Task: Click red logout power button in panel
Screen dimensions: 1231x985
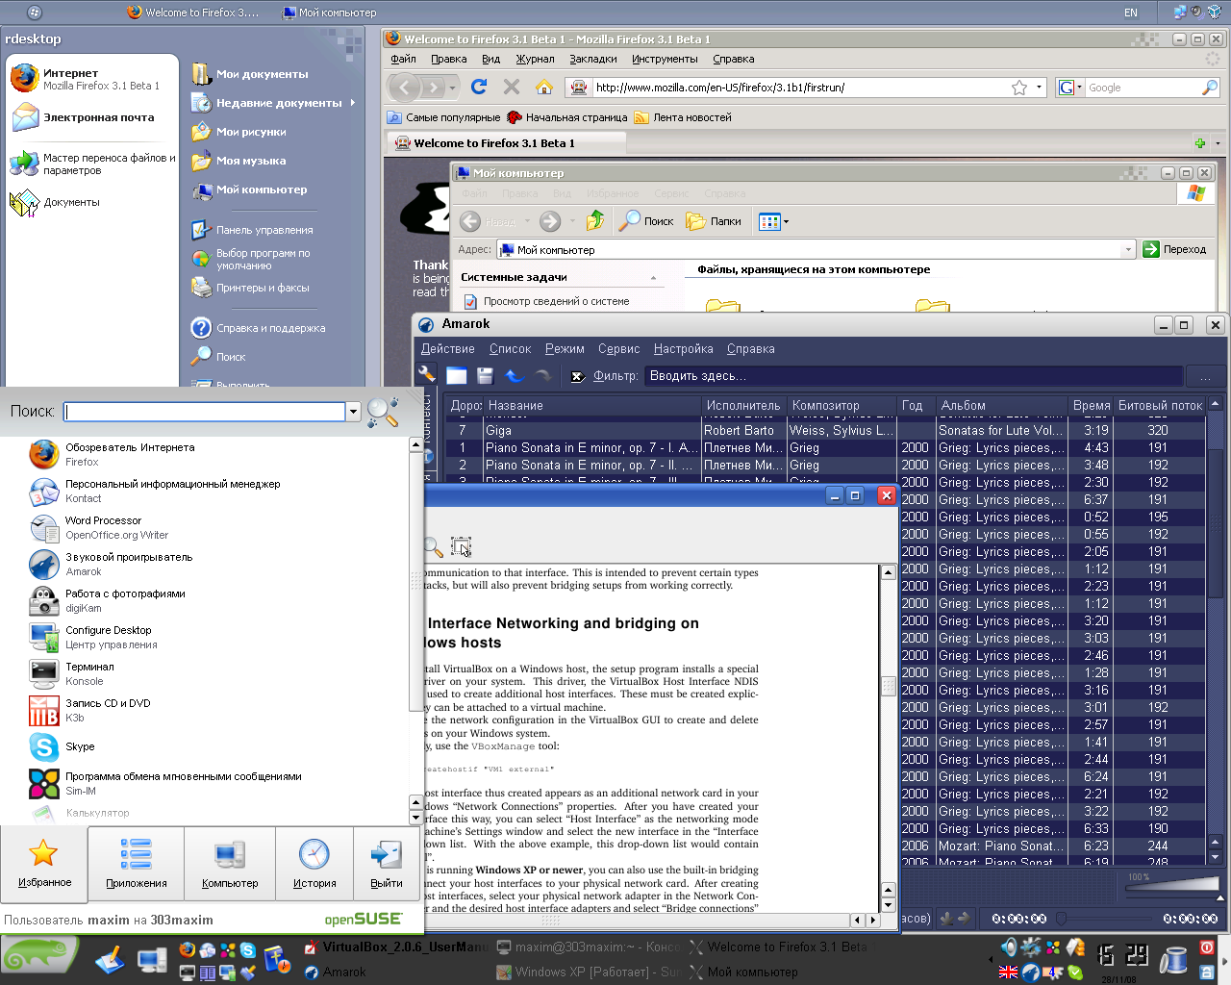Action: click(1207, 947)
